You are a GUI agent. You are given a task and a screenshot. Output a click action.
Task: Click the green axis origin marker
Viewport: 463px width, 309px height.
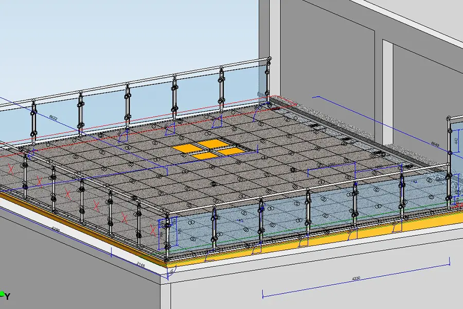tap(2, 294)
